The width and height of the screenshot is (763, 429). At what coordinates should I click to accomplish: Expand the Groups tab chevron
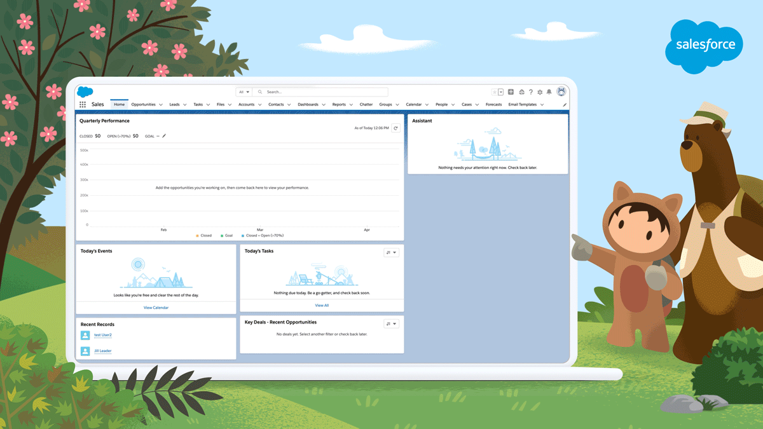(397, 105)
